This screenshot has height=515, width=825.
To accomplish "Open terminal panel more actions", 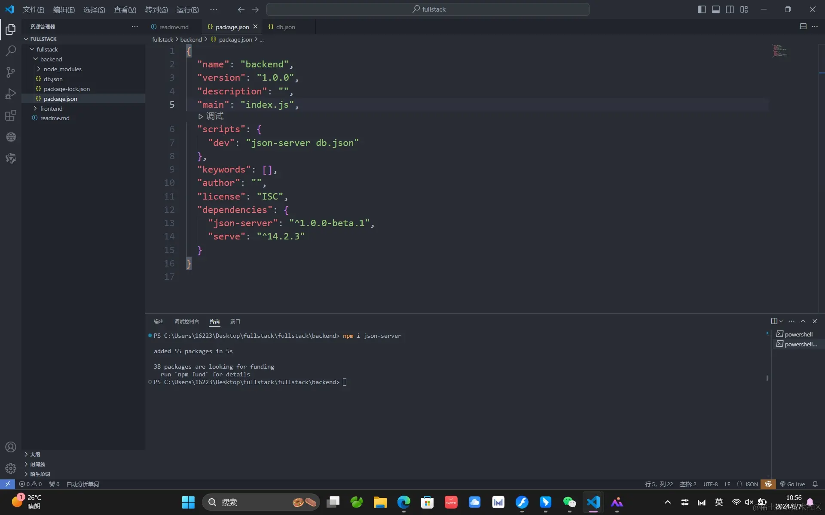I will (x=791, y=321).
